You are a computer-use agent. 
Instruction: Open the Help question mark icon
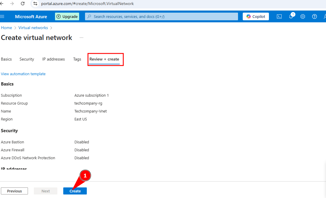[x=314, y=17]
